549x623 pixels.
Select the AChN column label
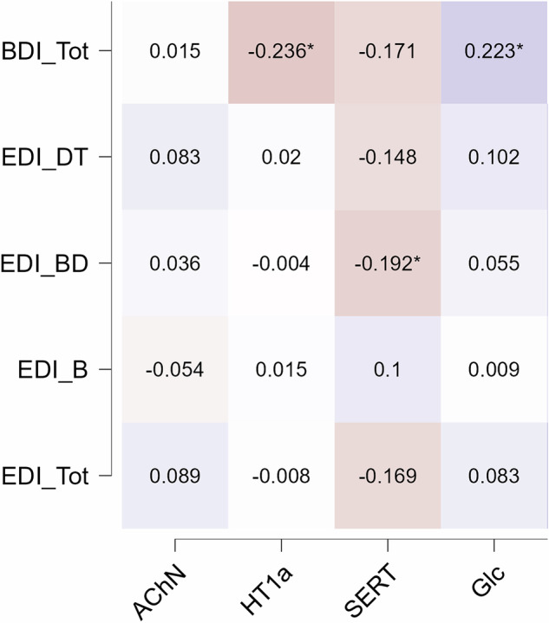[x=159, y=592]
